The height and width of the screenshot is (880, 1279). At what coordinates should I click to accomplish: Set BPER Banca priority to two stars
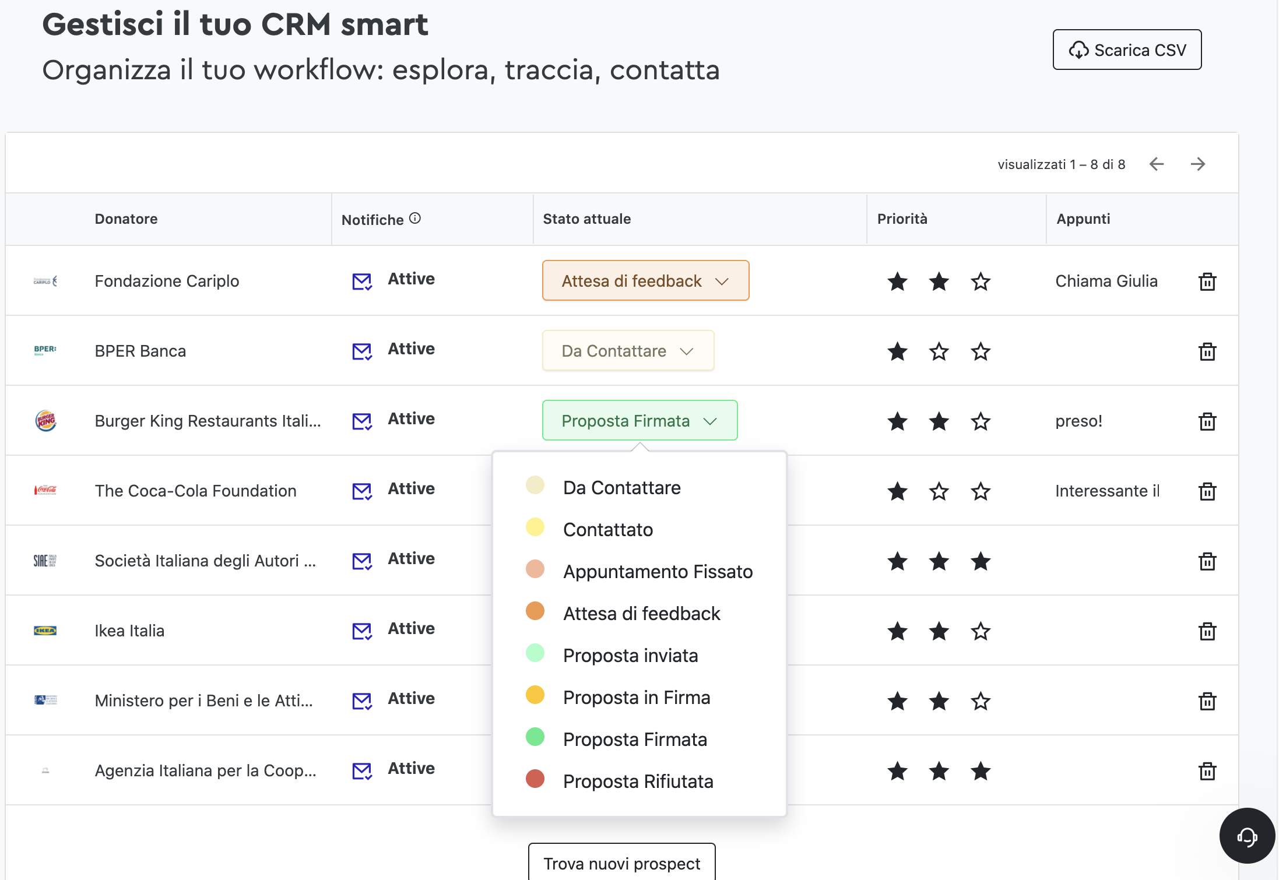939,351
